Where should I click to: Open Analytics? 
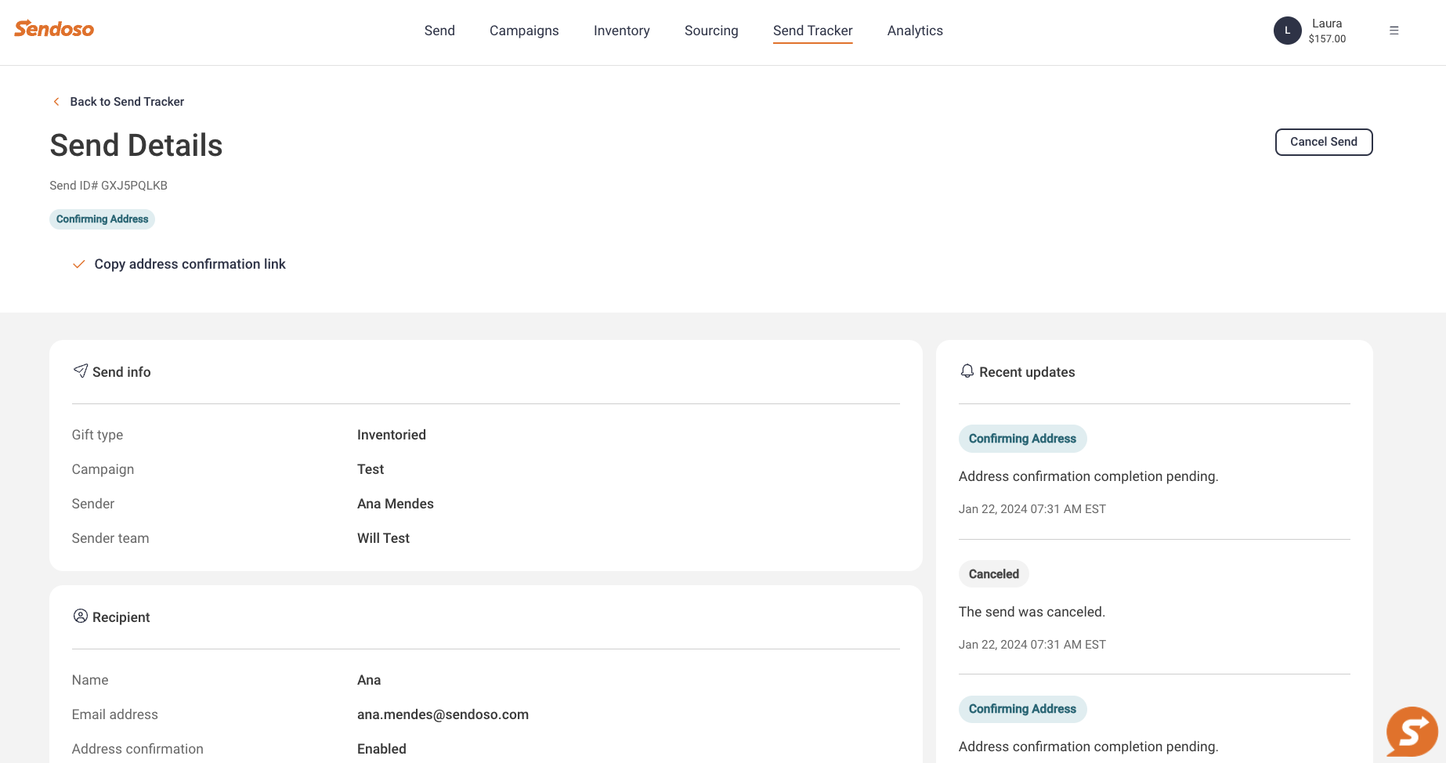(915, 31)
